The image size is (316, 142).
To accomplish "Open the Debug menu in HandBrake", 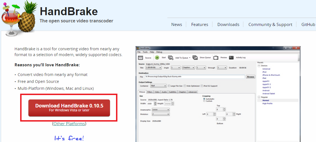I will coord(159,52).
